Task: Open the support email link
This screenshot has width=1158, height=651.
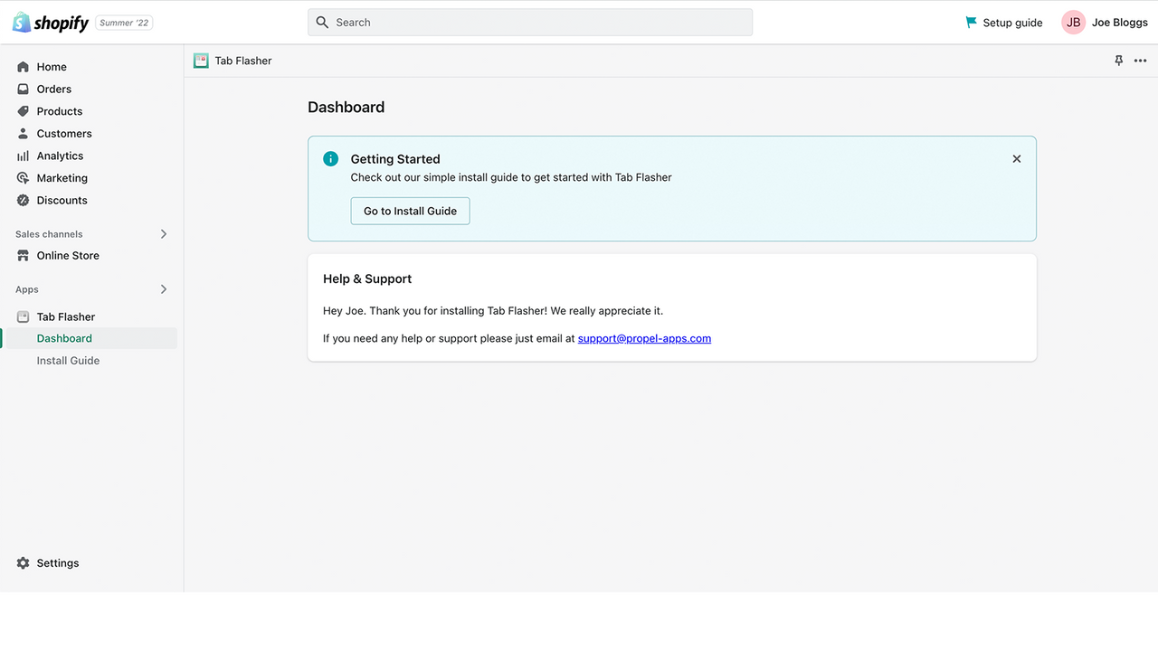Action: (644, 338)
